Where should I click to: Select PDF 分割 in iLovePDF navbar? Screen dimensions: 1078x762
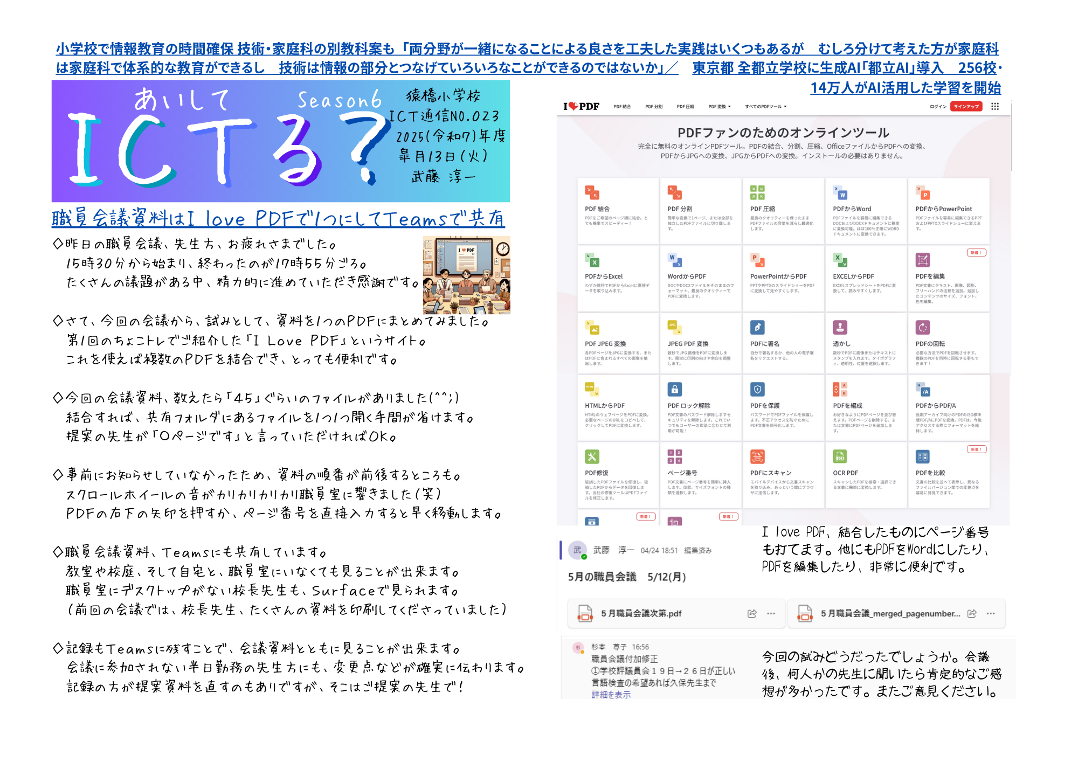654,107
